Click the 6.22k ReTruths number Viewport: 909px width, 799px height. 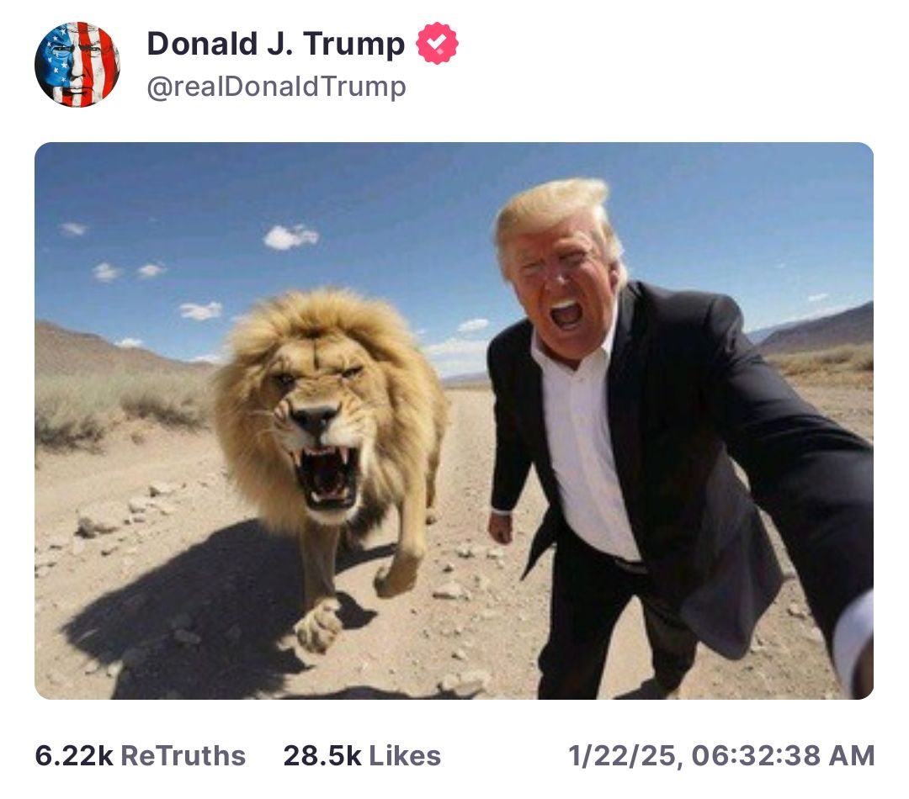click(73, 755)
